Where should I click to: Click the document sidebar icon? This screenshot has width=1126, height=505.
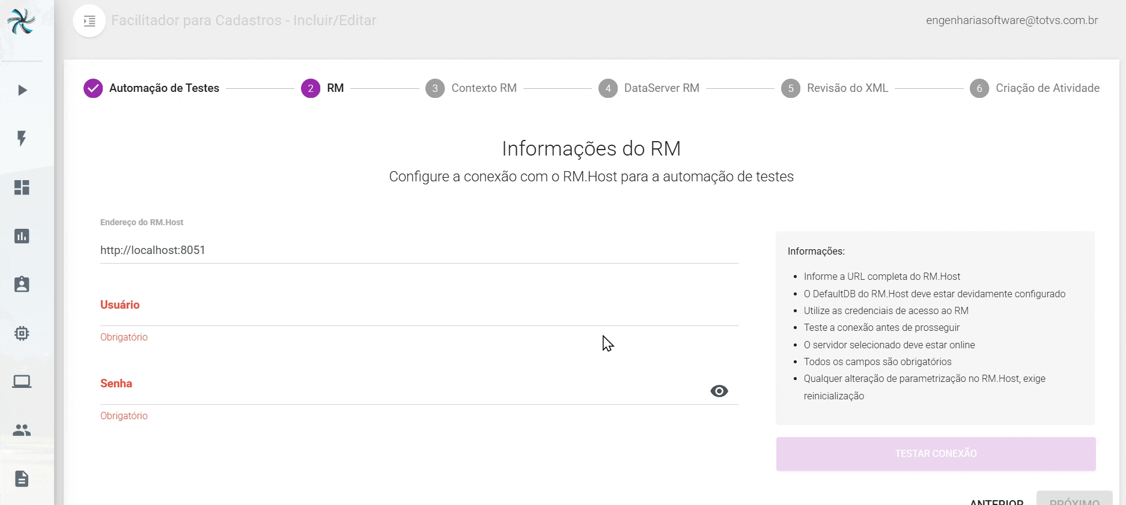[22, 479]
